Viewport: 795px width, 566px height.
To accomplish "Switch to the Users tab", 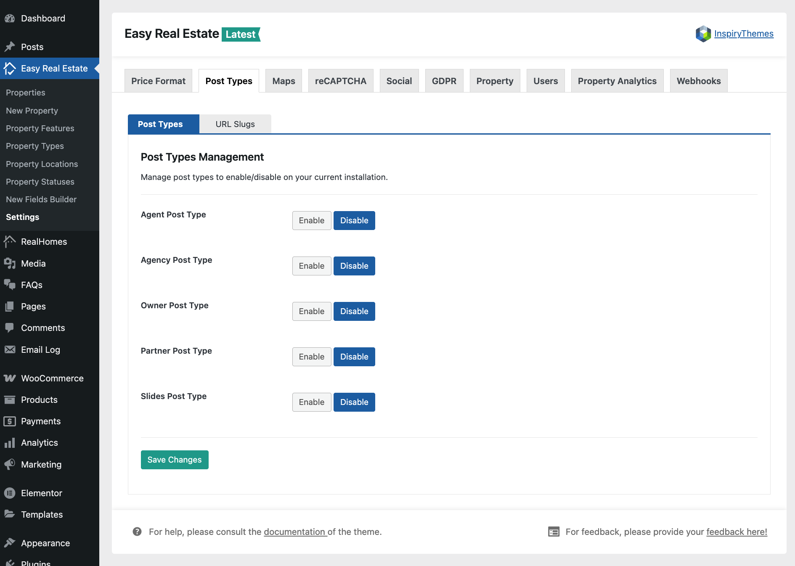I will click(546, 81).
